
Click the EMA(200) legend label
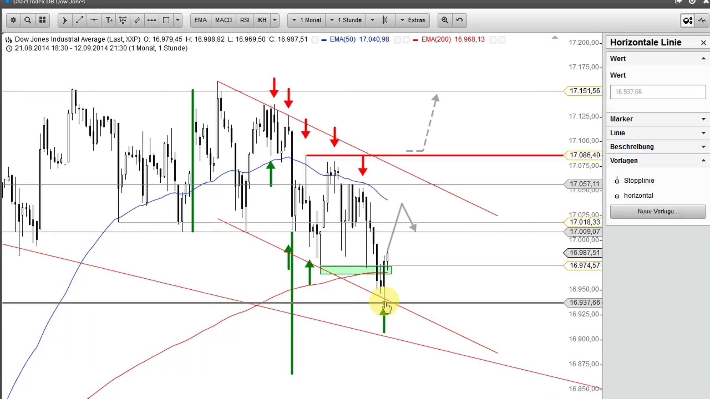tap(436, 40)
